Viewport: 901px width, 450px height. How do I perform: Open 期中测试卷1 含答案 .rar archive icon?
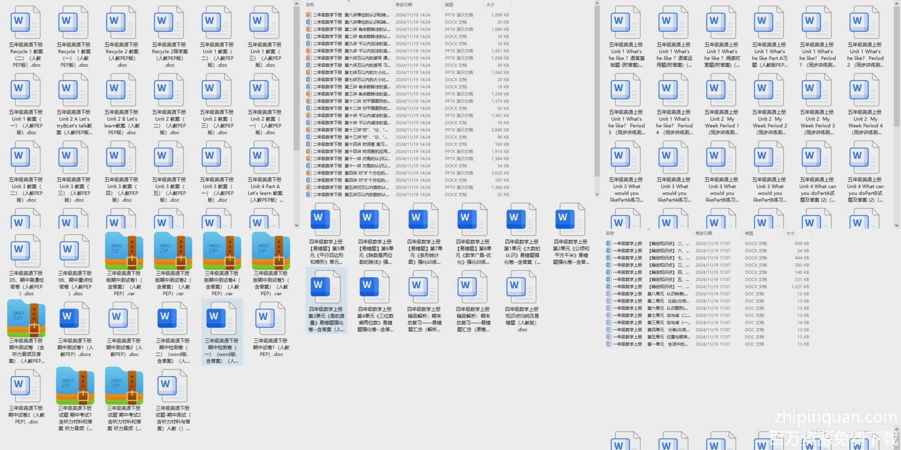coord(124,250)
